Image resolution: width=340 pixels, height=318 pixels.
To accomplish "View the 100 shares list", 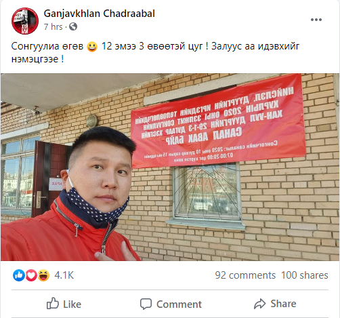I will coord(305,275).
